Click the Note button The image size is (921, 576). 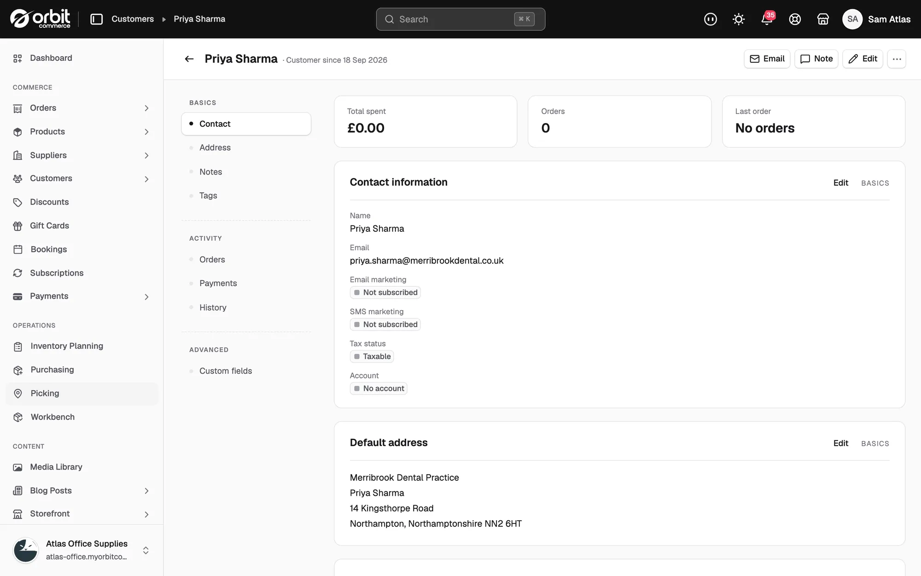816,59
